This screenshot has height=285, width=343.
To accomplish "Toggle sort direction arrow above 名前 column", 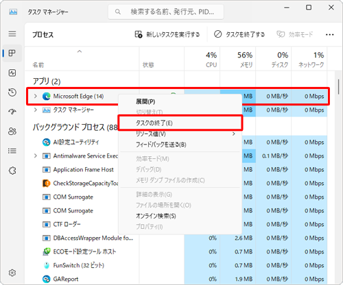I will pos(80,51).
